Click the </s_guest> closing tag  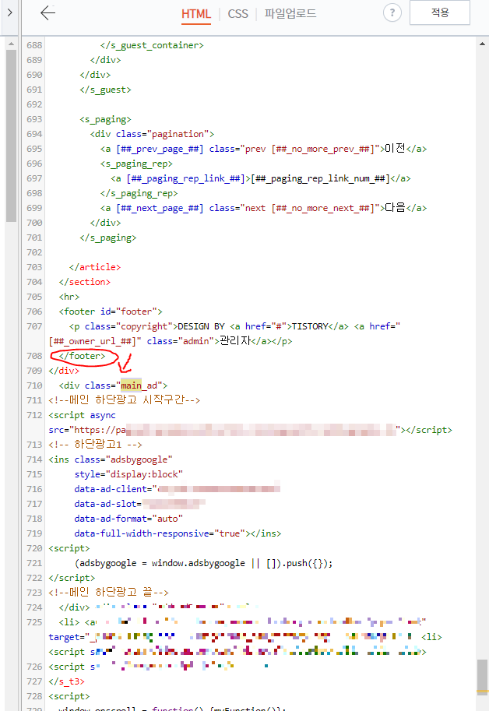click(x=105, y=90)
